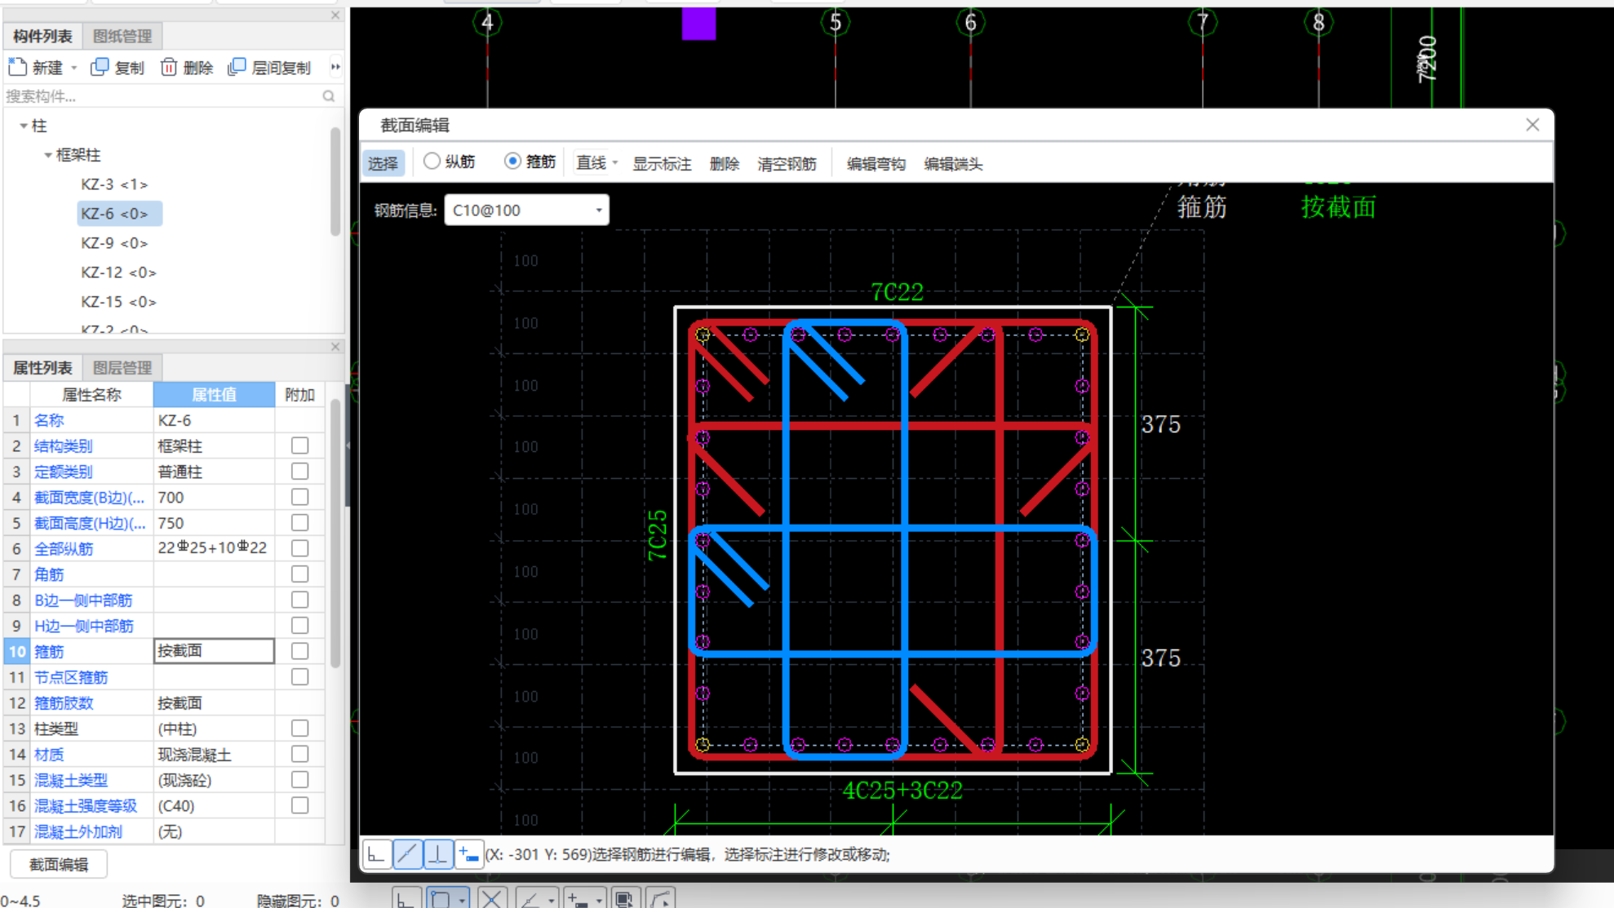
Task: Click the angle snap icon in main status bar
Action: [530, 899]
